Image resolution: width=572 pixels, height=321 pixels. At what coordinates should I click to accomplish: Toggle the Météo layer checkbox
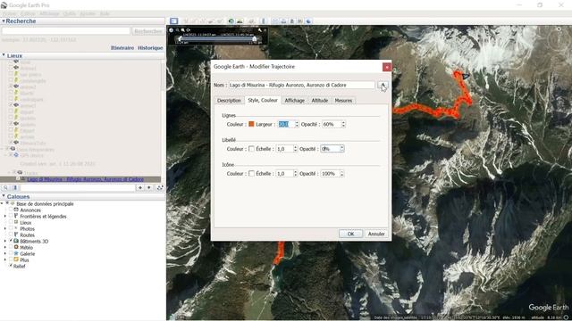coord(11,247)
